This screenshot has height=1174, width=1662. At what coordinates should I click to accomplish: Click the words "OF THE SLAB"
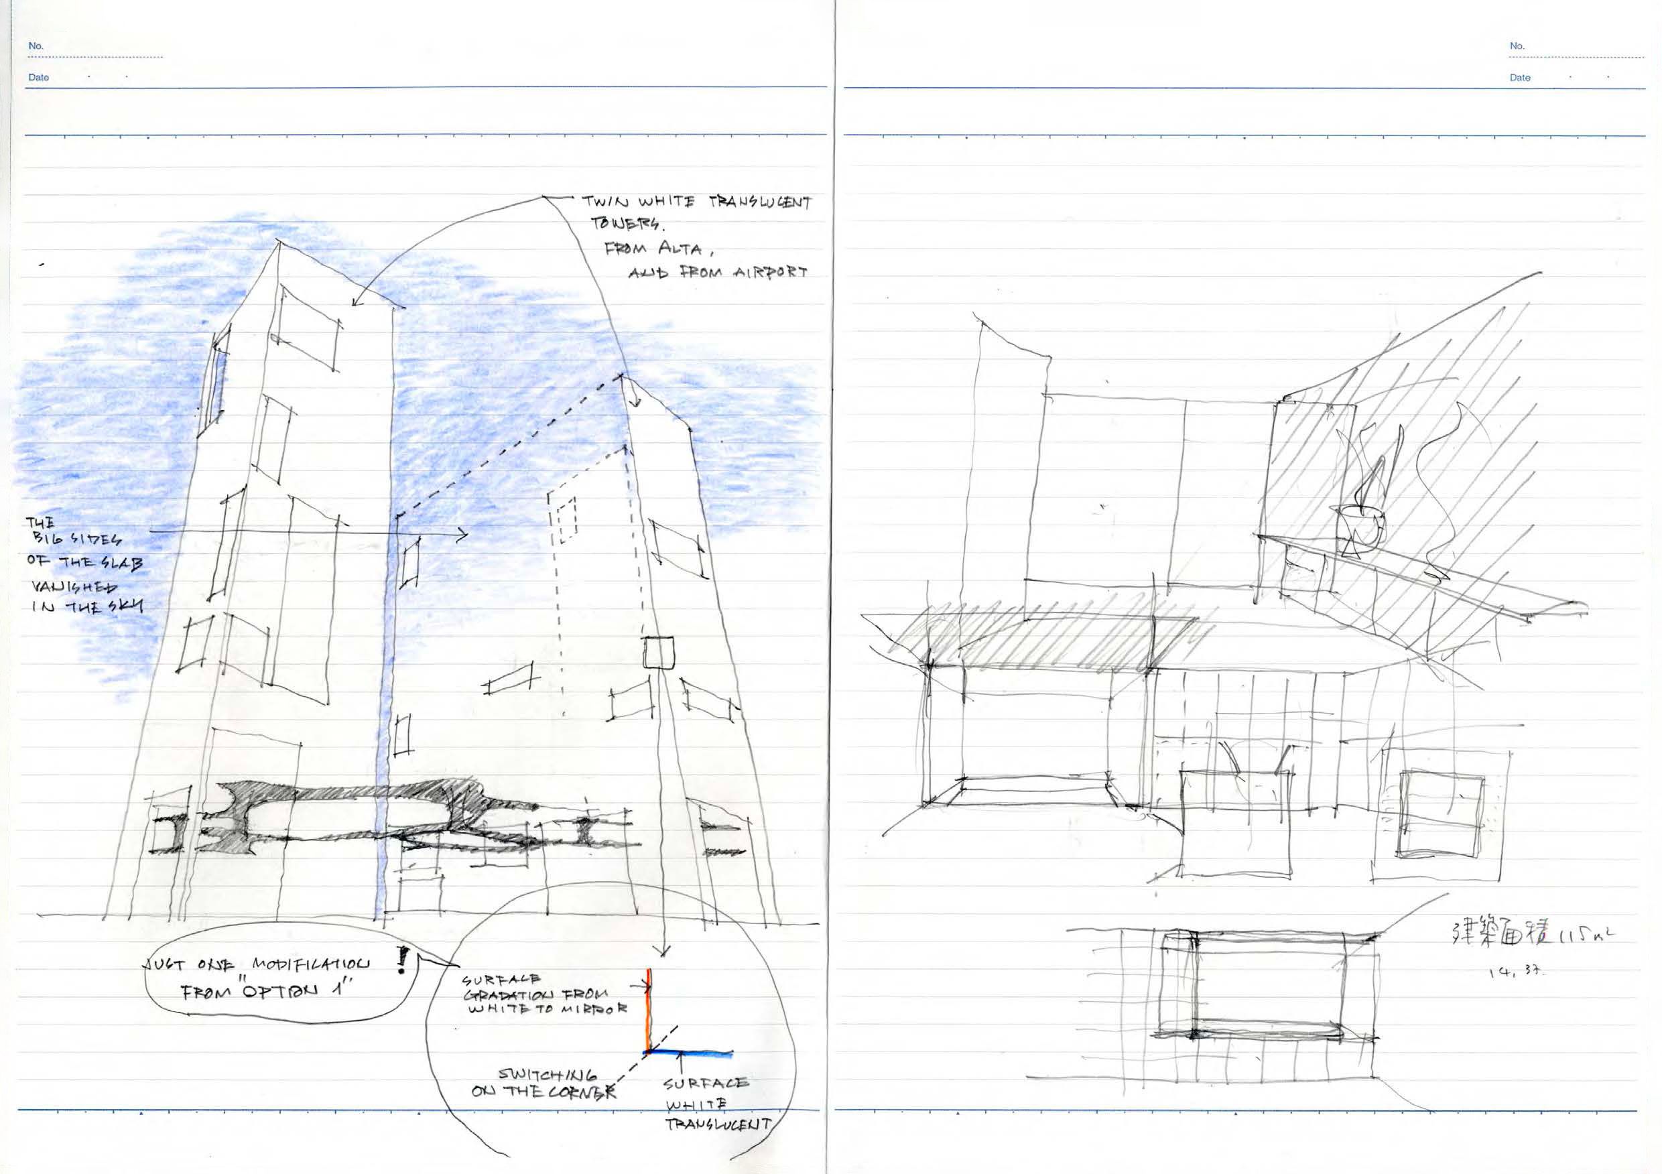click(84, 562)
